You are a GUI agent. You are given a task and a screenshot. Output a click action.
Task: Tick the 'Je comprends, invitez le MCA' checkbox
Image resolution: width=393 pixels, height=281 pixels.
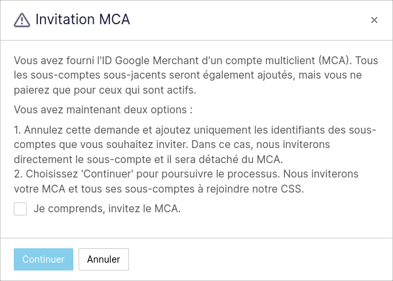(x=20, y=209)
